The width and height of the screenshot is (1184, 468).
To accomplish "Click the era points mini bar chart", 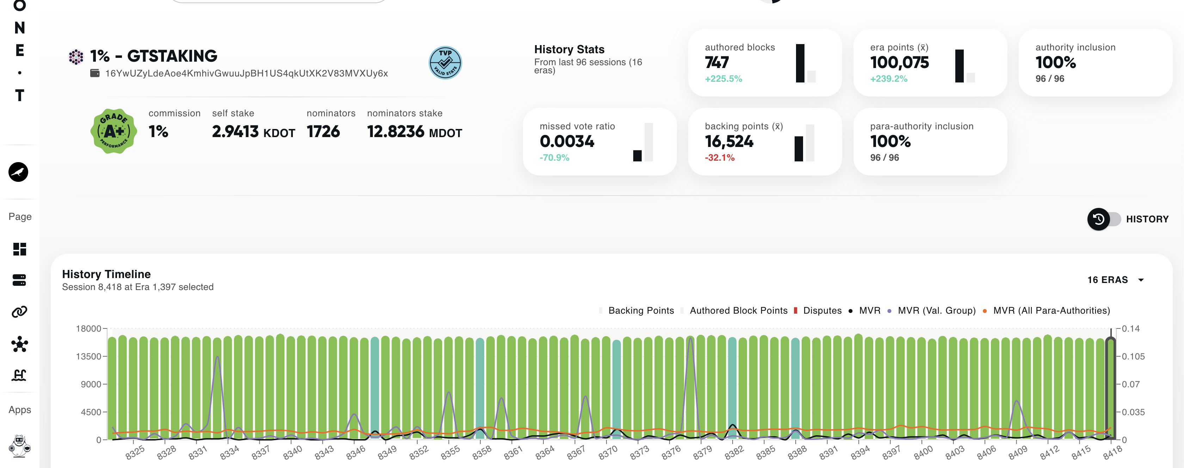I will [965, 66].
